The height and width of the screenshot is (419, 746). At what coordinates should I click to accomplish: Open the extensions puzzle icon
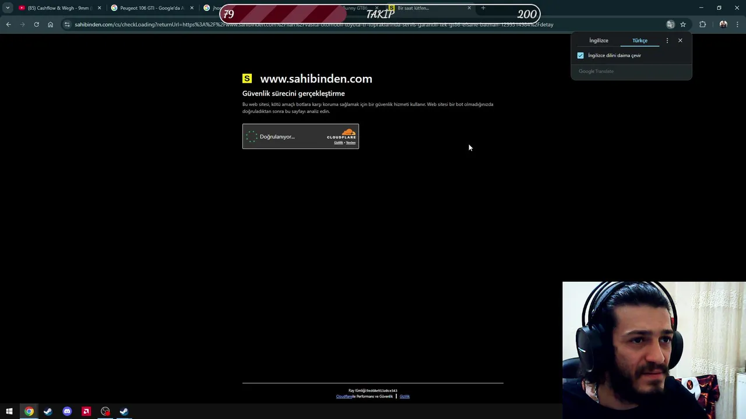pos(702,24)
